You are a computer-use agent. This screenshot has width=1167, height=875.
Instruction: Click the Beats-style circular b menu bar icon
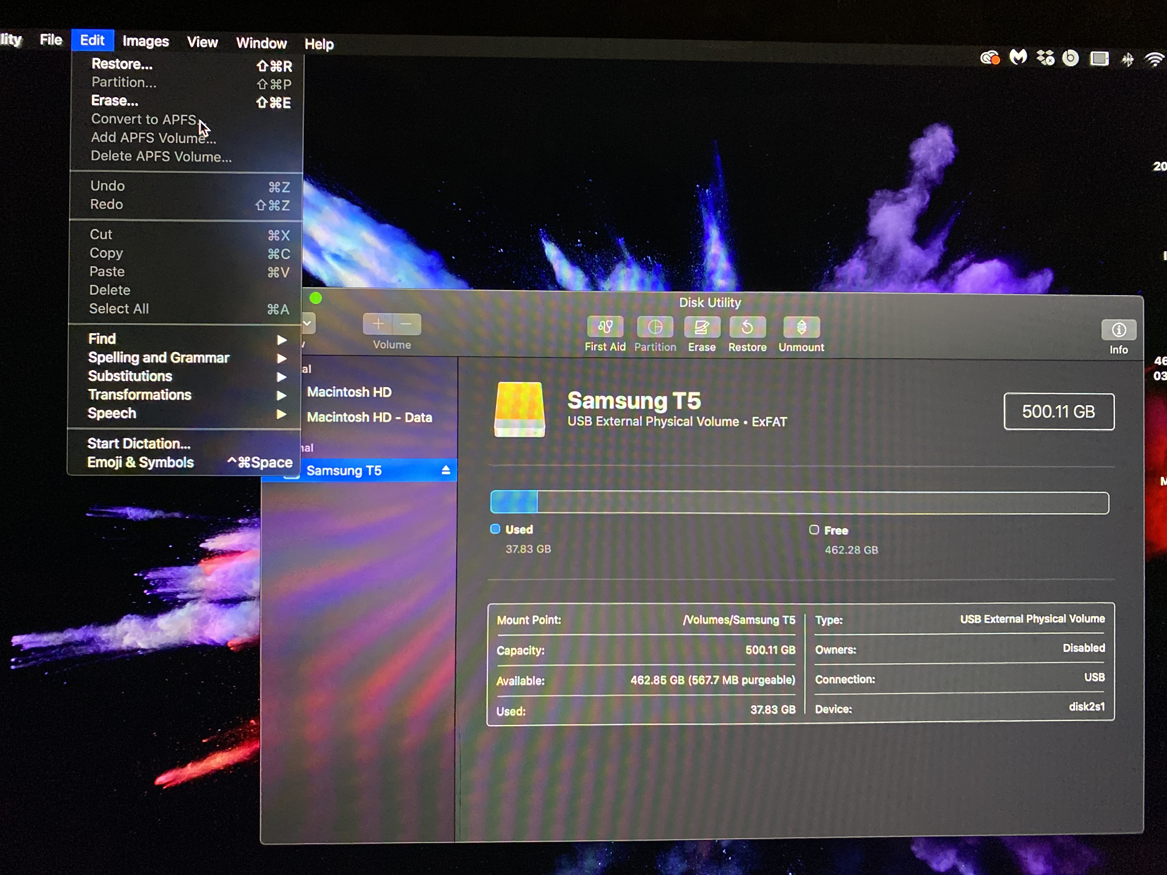(1070, 58)
